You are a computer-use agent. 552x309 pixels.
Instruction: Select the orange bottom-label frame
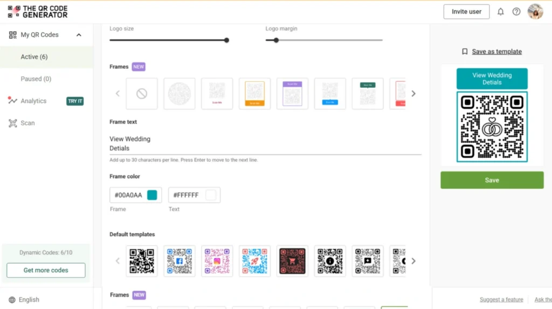point(254,94)
